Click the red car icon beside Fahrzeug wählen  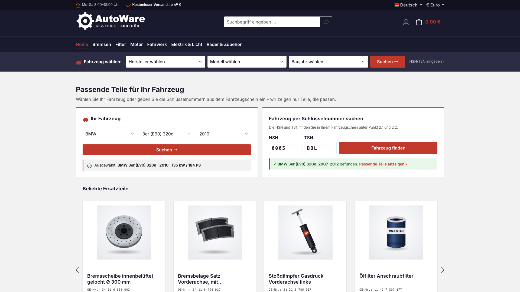[79, 63]
